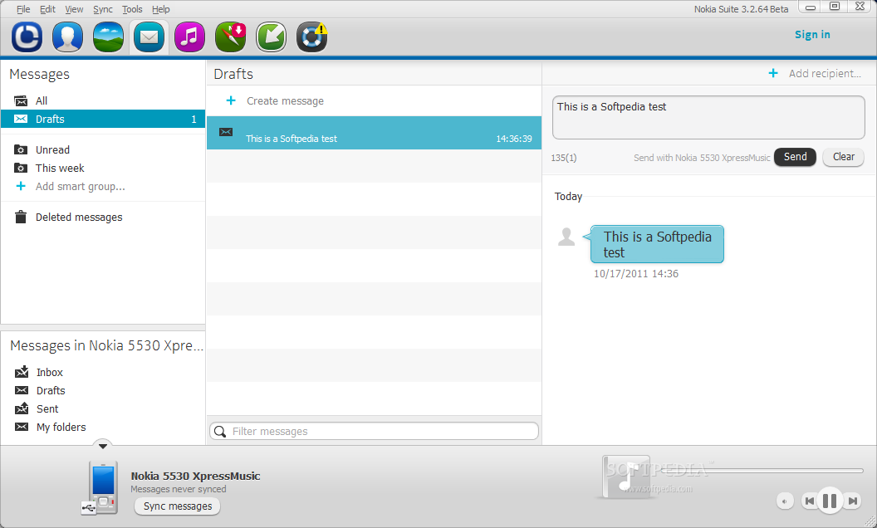Click the trash can icon for Deleted messages
Screen dimensions: 877x528
pos(21,217)
